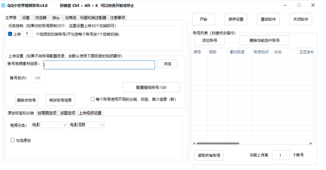Focus the 账号视频素材目录 text field
326x170 pixels.
pos(99,65)
